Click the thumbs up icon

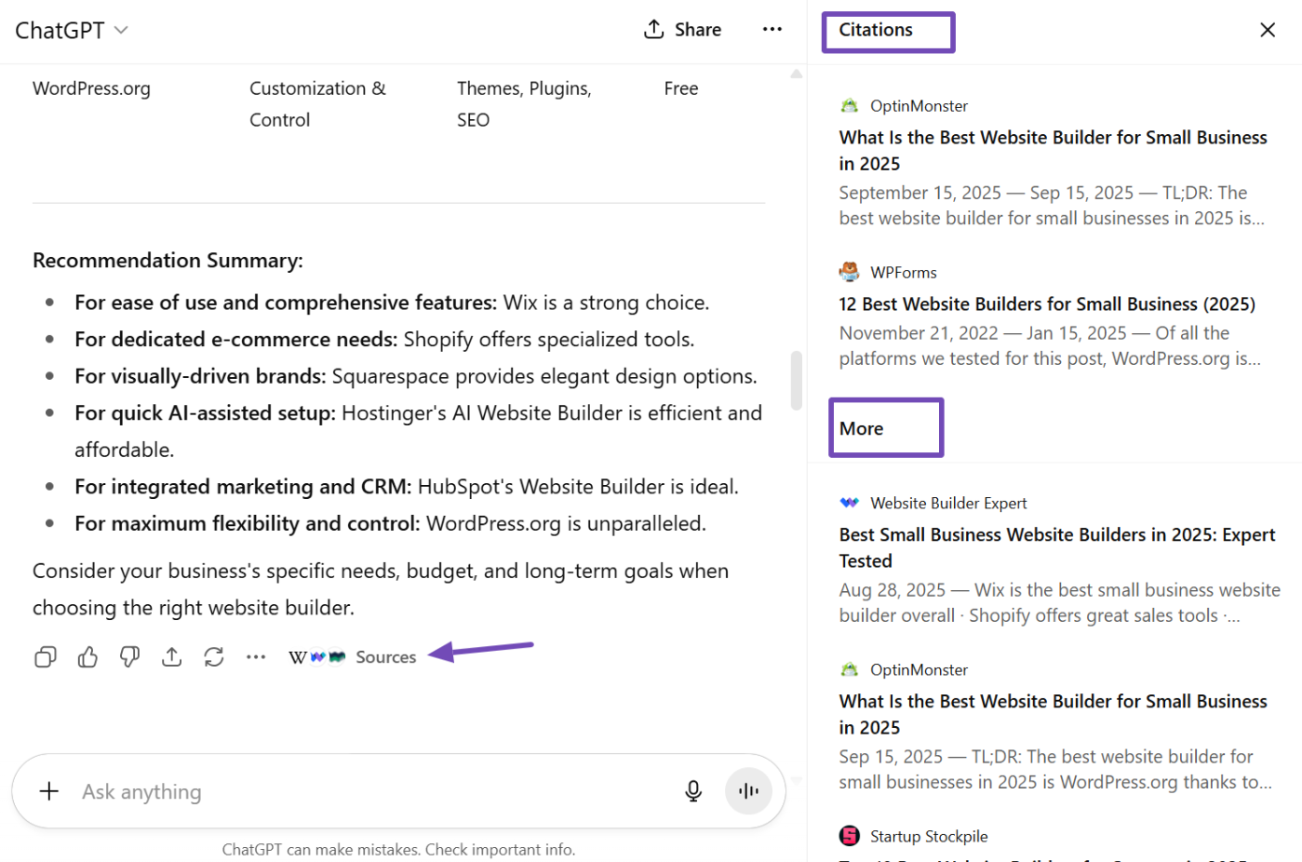click(x=87, y=657)
